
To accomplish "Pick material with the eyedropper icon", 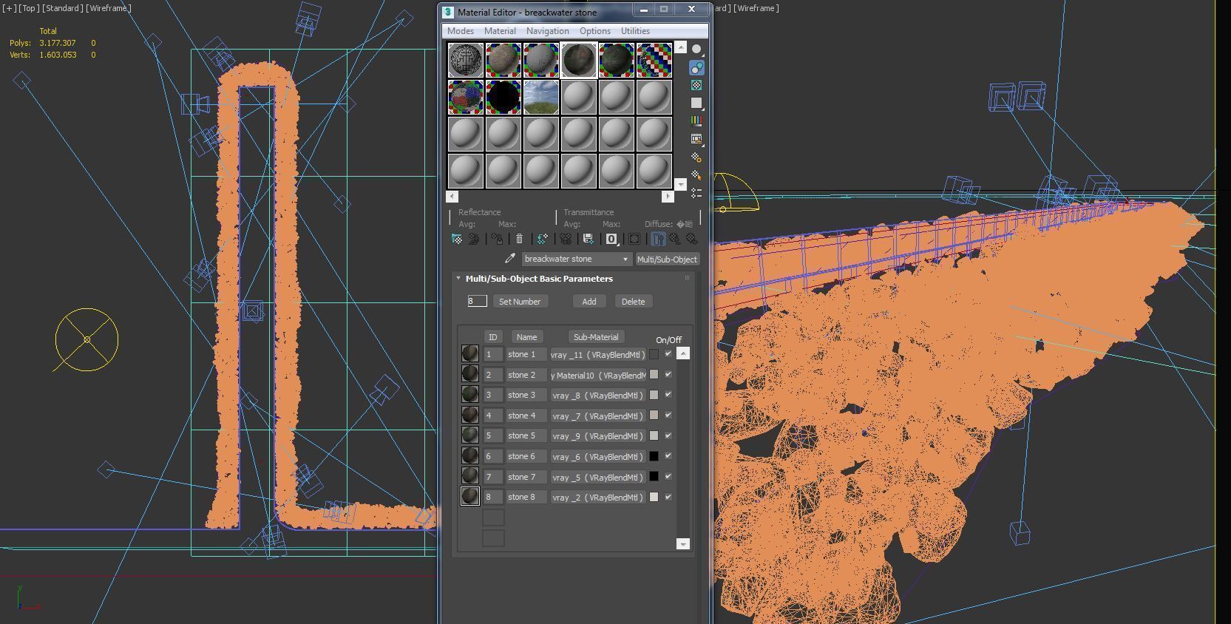I will (509, 259).
